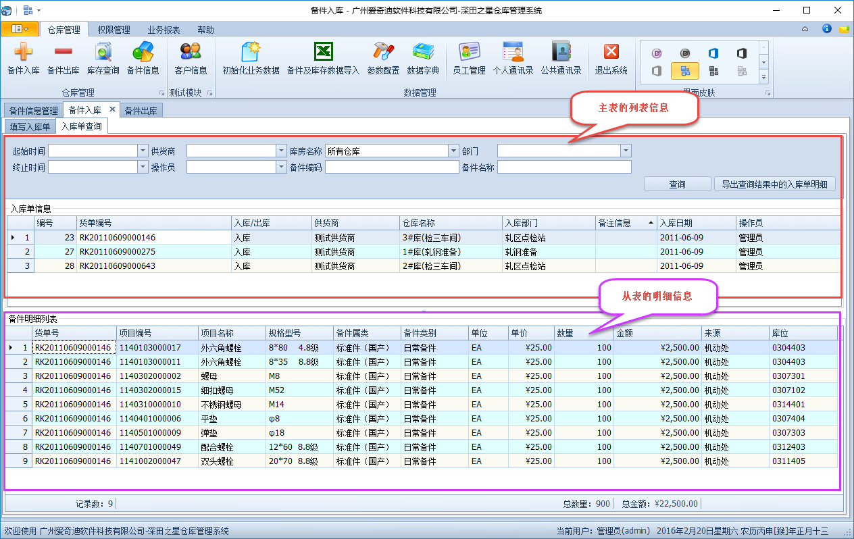Select the light gray squares skin icon

[x=742, y=71]
